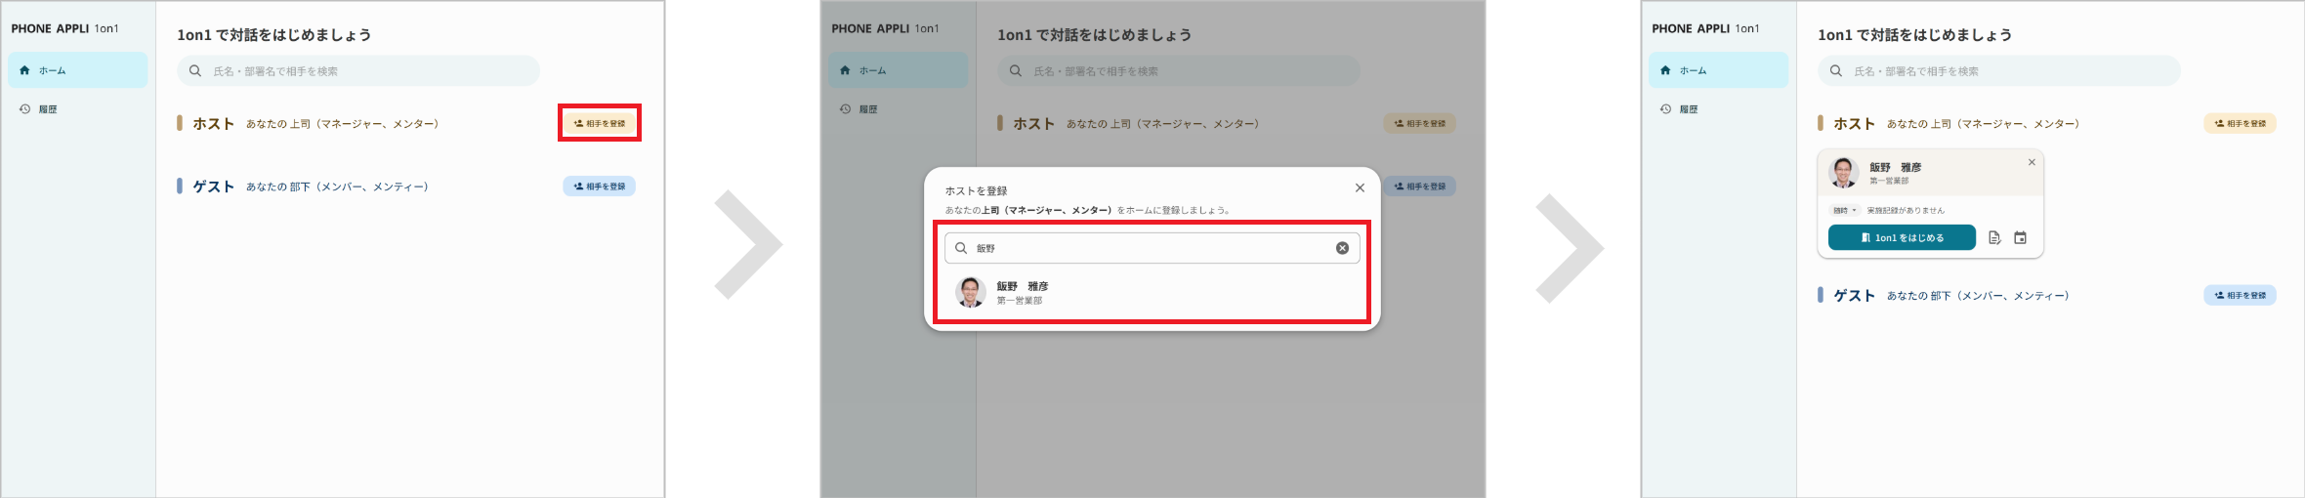Image resolution: width=2305 pixels, height=498 pixels.
Task: Click the home icon in the left panel
Action: coord(24,70)
